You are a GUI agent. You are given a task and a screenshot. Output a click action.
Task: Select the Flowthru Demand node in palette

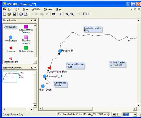[x=26, y=40]
